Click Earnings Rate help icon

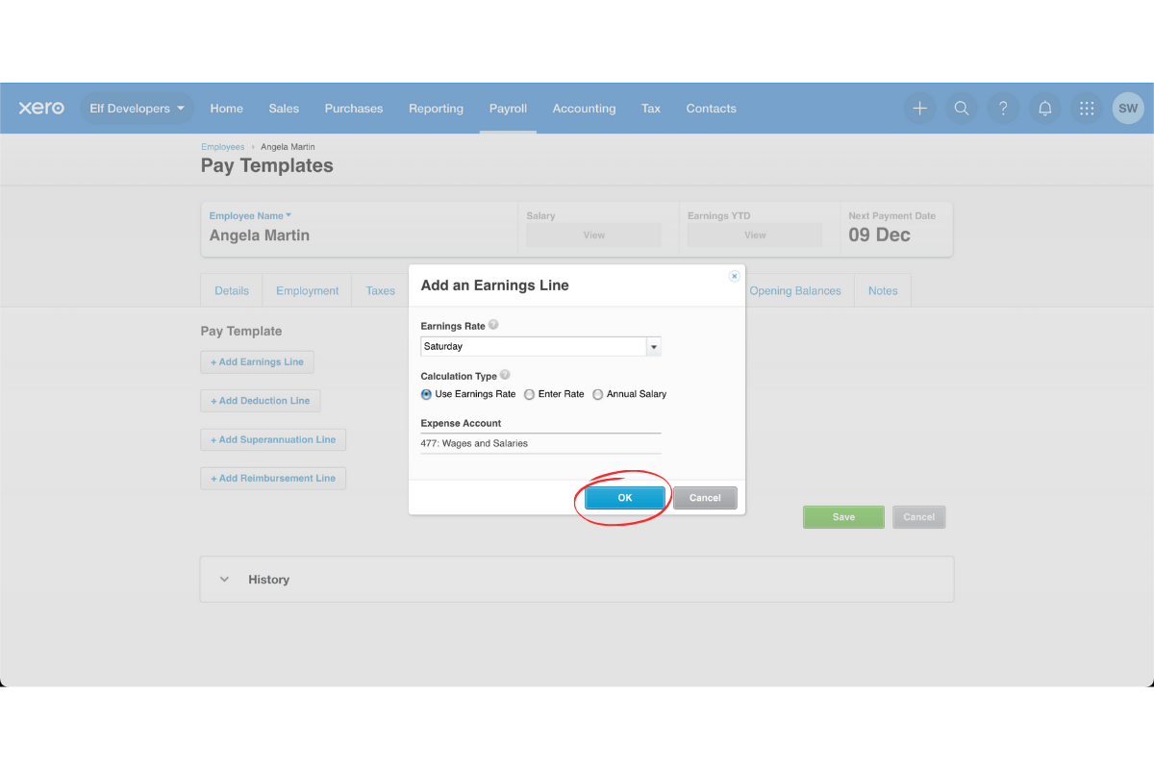[x=493, y=326]
